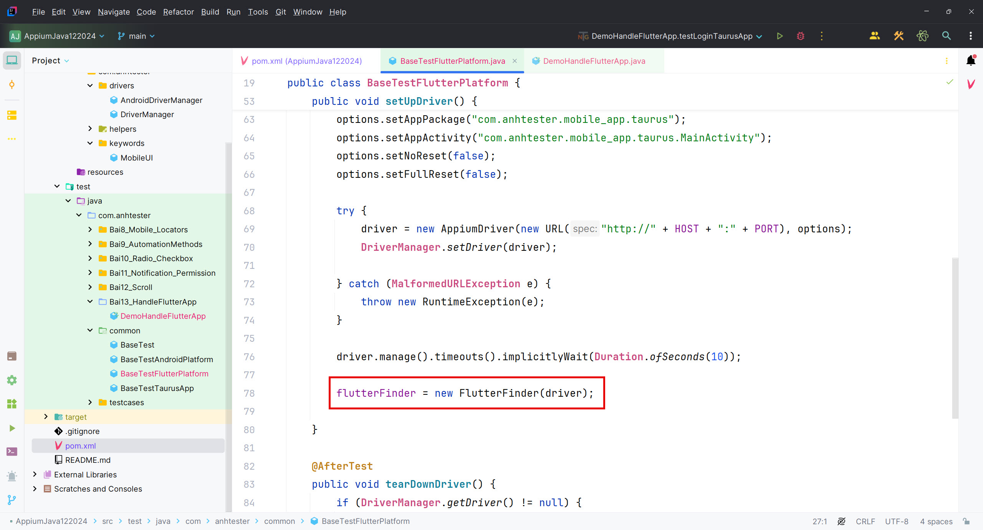
Task: Open Git tool window branch icon
Action: click(x=12, y=500)
